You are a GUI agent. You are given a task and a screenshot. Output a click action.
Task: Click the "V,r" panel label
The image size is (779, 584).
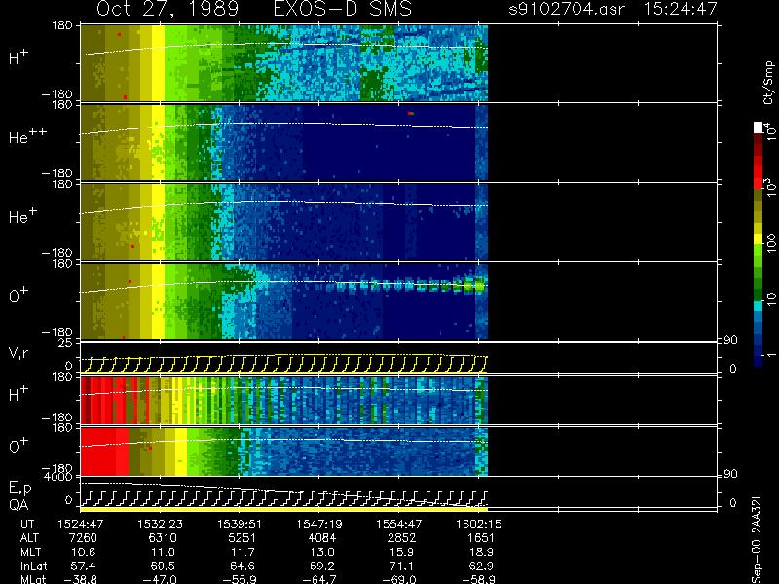[x=19, y=354]
